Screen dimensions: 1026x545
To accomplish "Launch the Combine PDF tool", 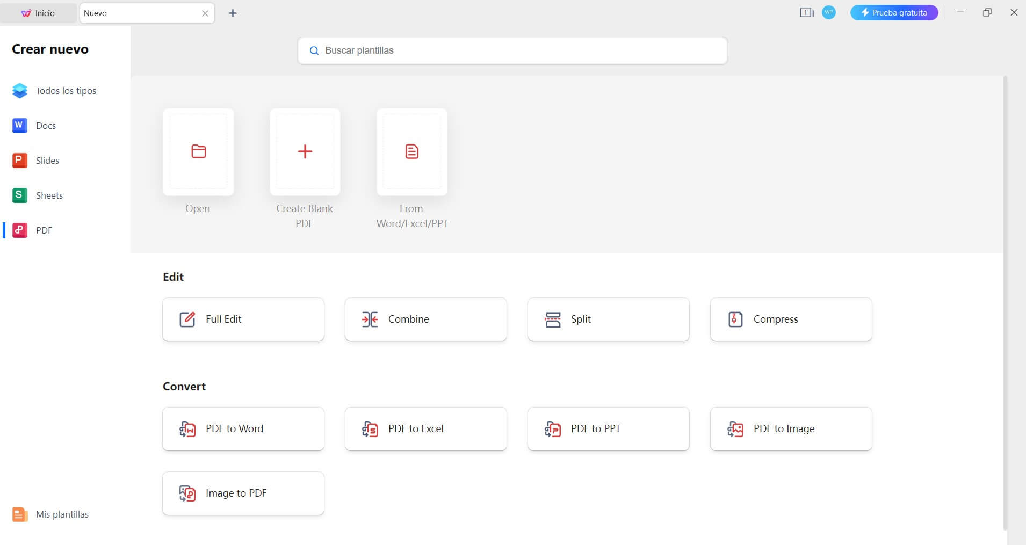I will (425, 319).
